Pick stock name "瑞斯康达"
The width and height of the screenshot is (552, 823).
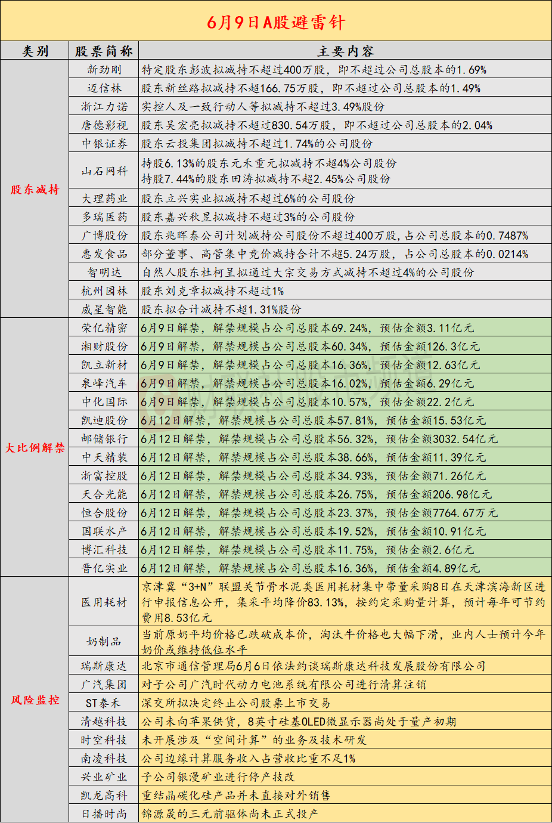pos(104,666)
